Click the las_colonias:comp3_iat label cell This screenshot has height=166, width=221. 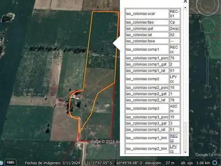[x=147, y=130]
